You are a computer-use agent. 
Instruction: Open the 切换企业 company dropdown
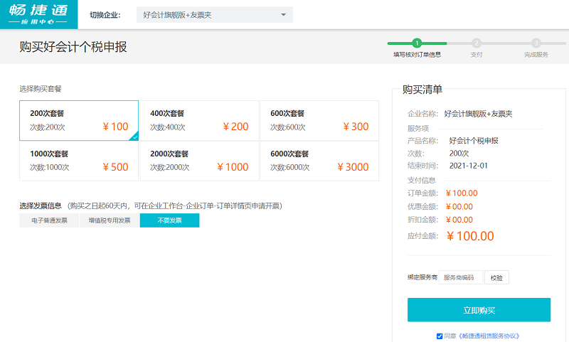[x=214, y=15]
